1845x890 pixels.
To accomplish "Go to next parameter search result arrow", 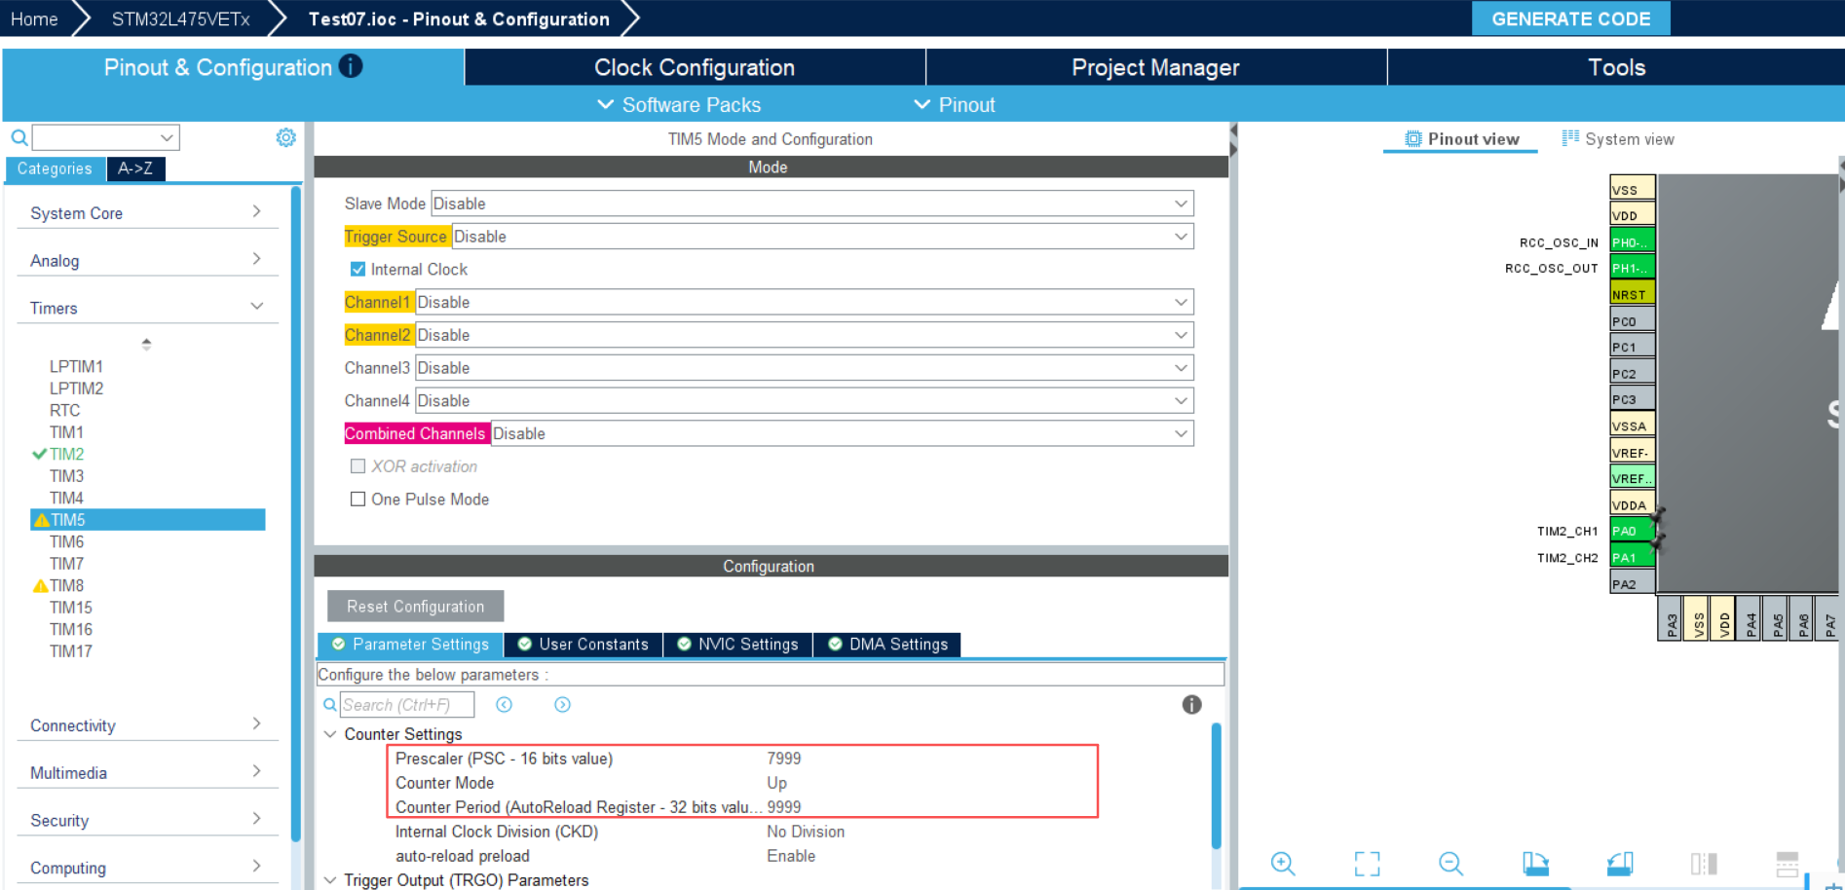I will coord(562,705).
